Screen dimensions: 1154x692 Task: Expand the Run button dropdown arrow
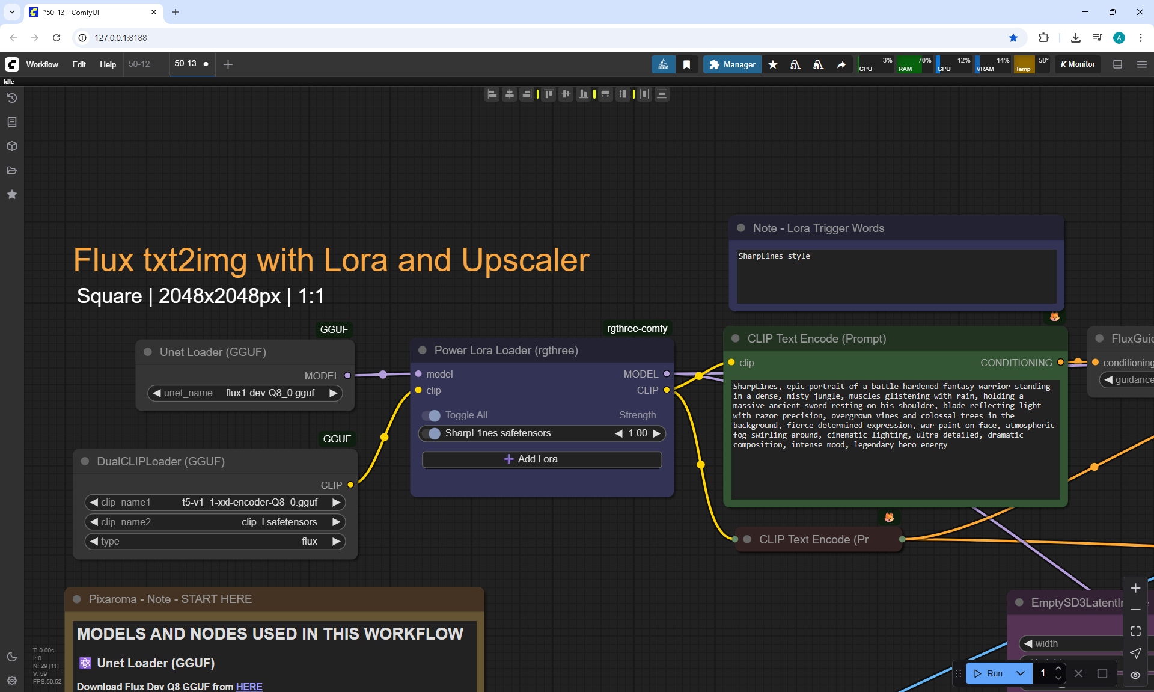tap(1021, 673)
